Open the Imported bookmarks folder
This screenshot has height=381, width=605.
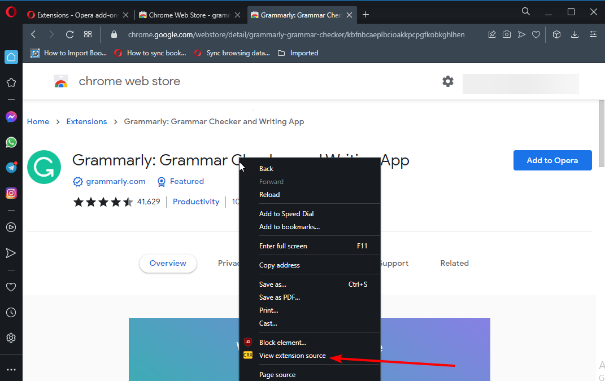(x=304, y=53)
